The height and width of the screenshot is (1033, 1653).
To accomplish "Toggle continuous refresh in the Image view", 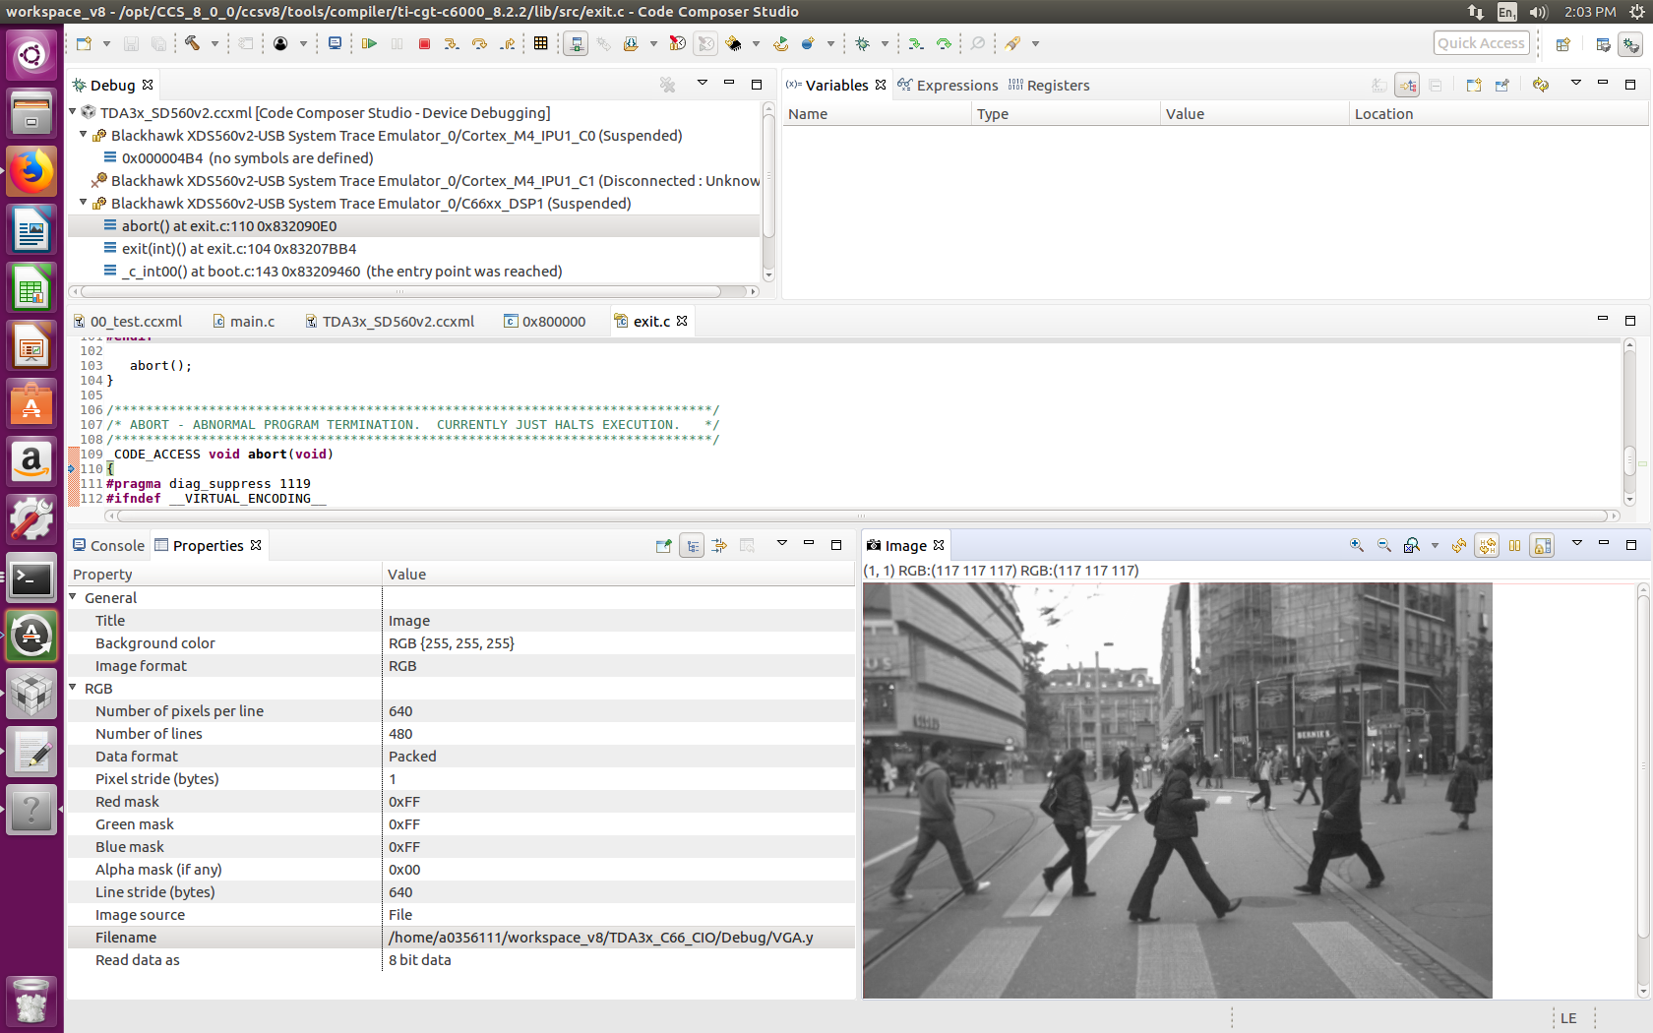I will coord(1487,546).
